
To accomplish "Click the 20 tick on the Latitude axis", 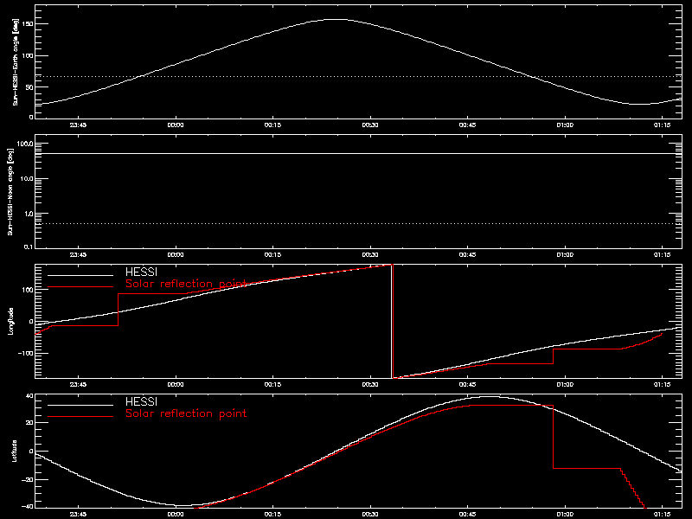I will point(29,423).
